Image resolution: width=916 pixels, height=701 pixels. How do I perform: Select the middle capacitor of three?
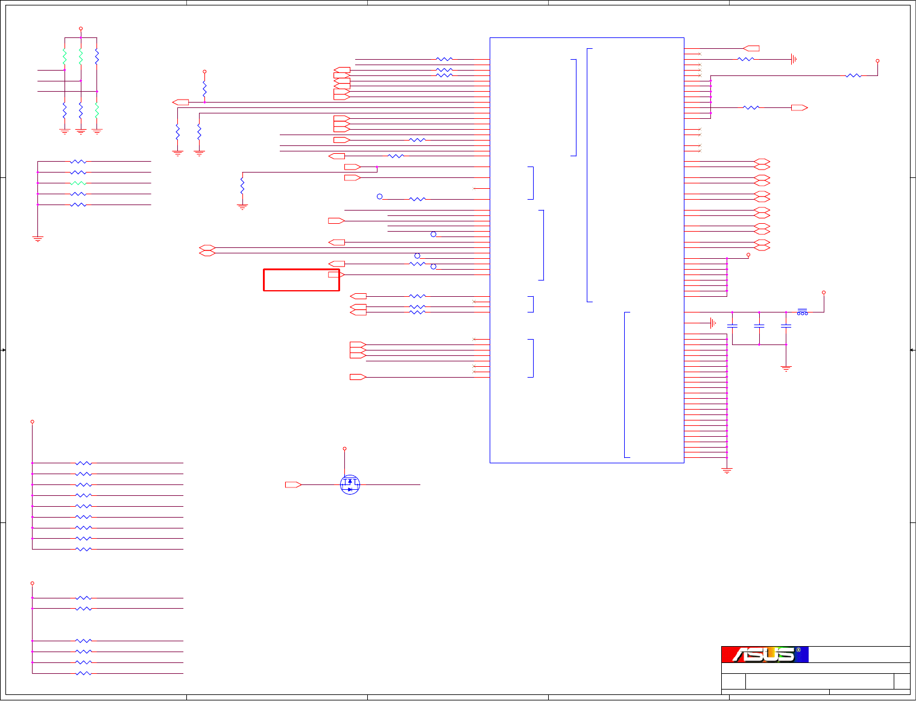pyautogui.click(x=759, y=326)
